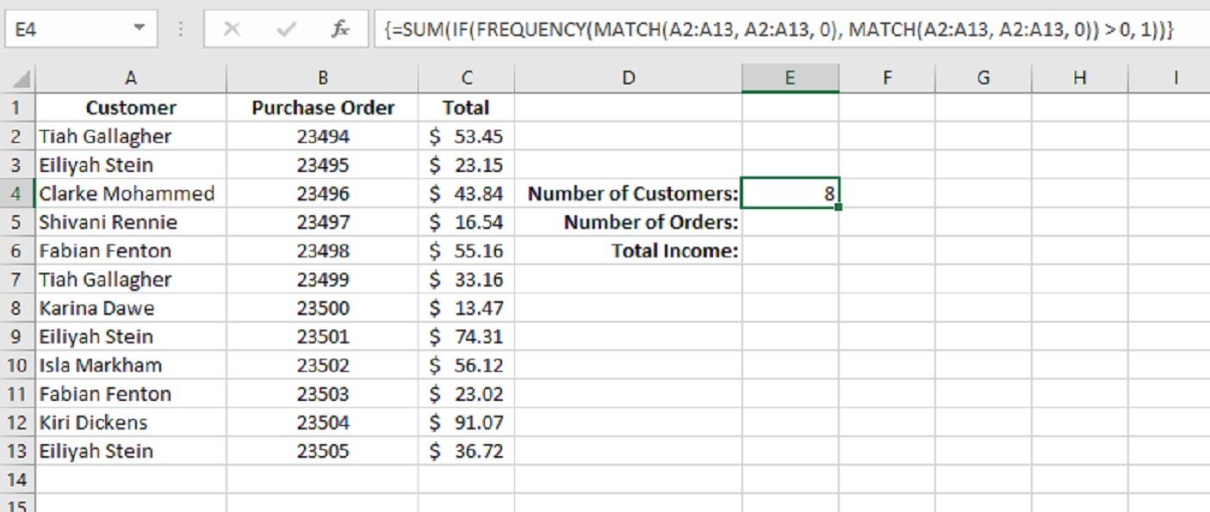
Task: Click purchase order 23500
Action: pos(323,308)
